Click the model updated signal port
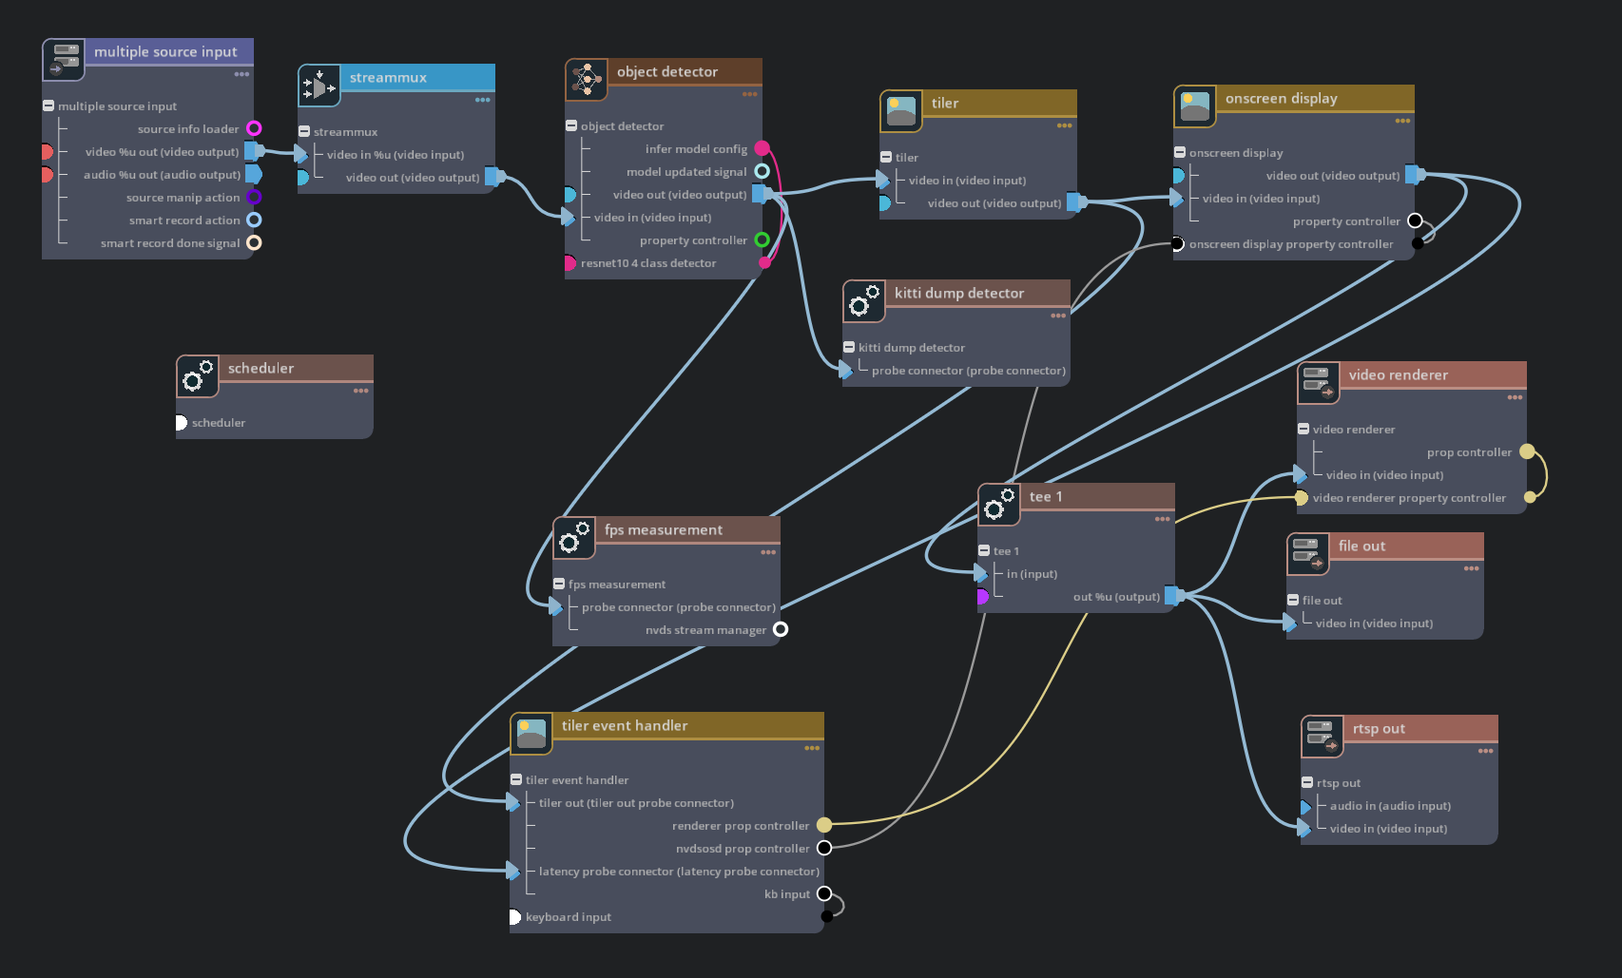The image size is (1622, 978). [762, 171]
